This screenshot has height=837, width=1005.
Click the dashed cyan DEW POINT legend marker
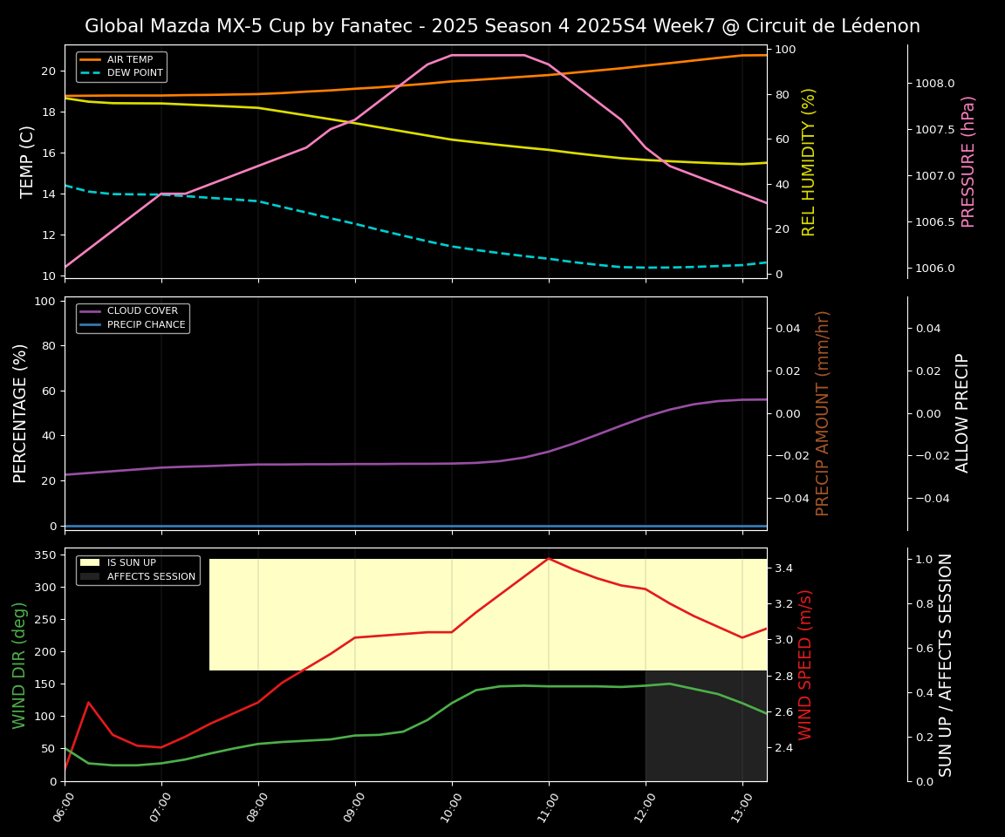coord(91,73)
